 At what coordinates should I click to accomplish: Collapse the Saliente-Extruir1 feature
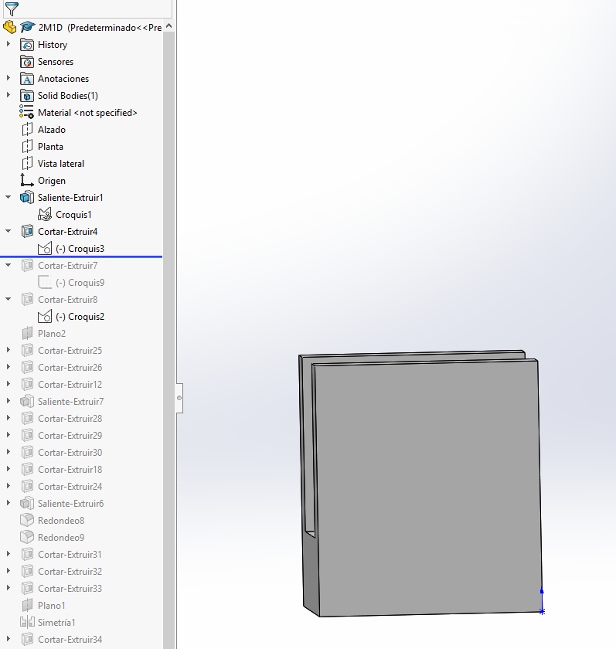8,197
